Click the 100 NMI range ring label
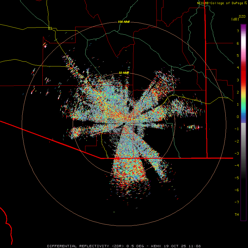 [124, 22]
